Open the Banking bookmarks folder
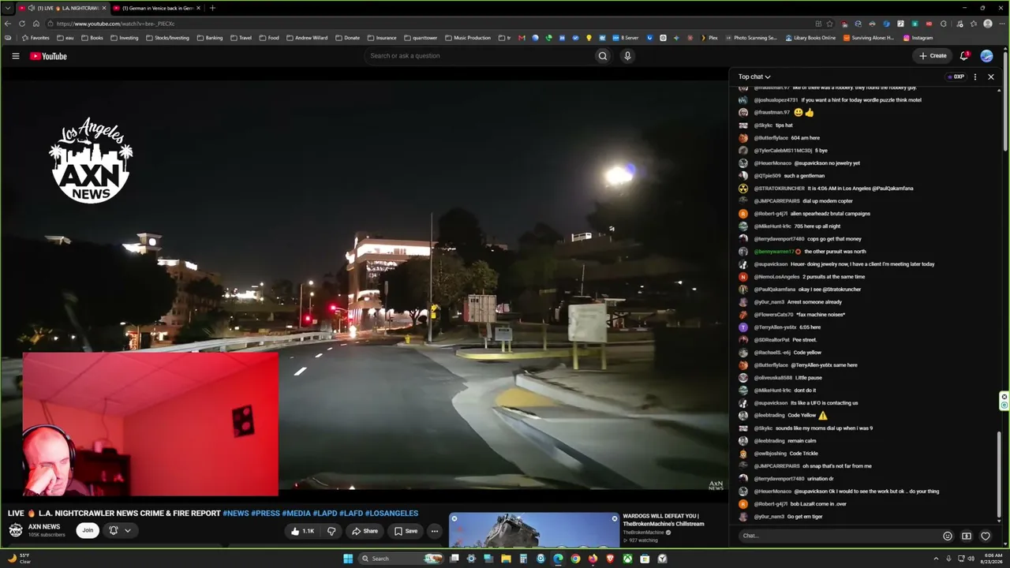This screenshot has width=1010, height=568. point(210,38)
